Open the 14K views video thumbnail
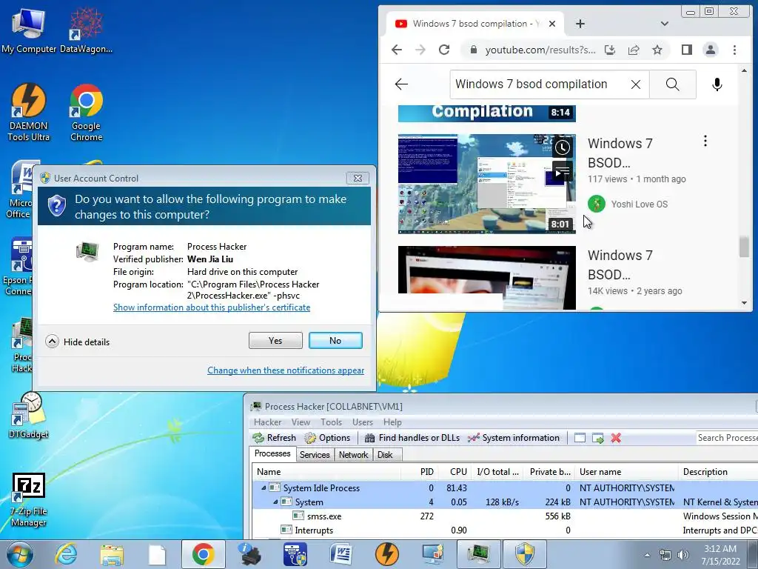The height and width of the screenshot is (569, 758). 487,278
